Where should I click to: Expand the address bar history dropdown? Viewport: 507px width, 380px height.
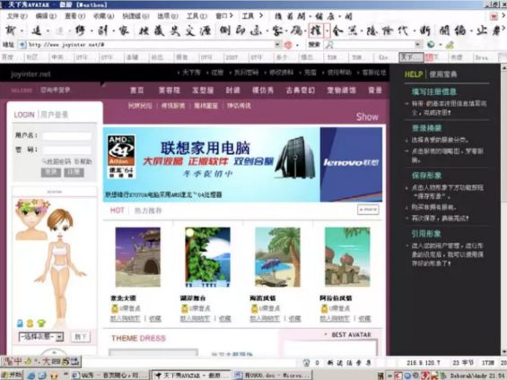tap(277, 45)
